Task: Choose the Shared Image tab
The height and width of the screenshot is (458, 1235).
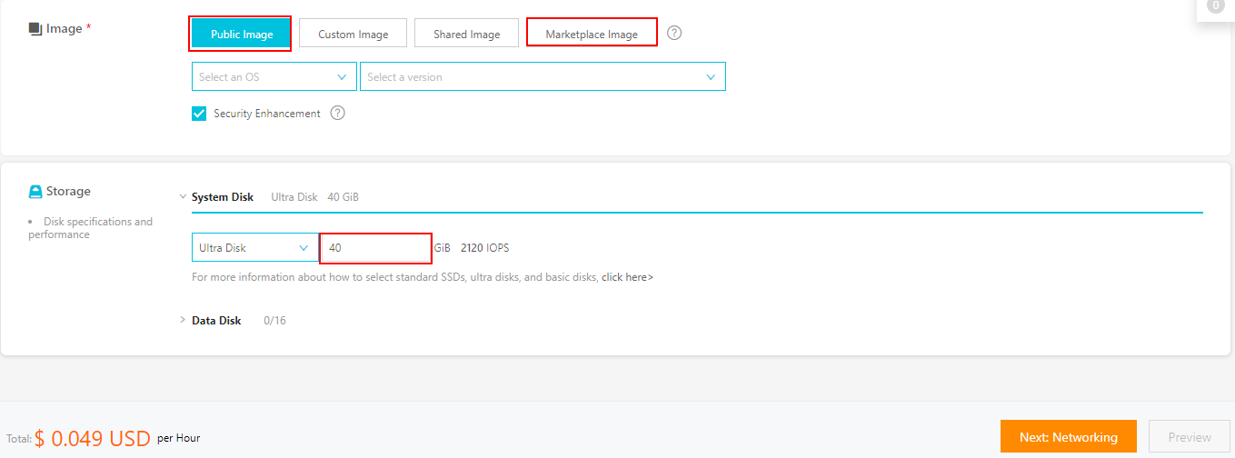Action: pyautogui.click(x=466, y=35)
